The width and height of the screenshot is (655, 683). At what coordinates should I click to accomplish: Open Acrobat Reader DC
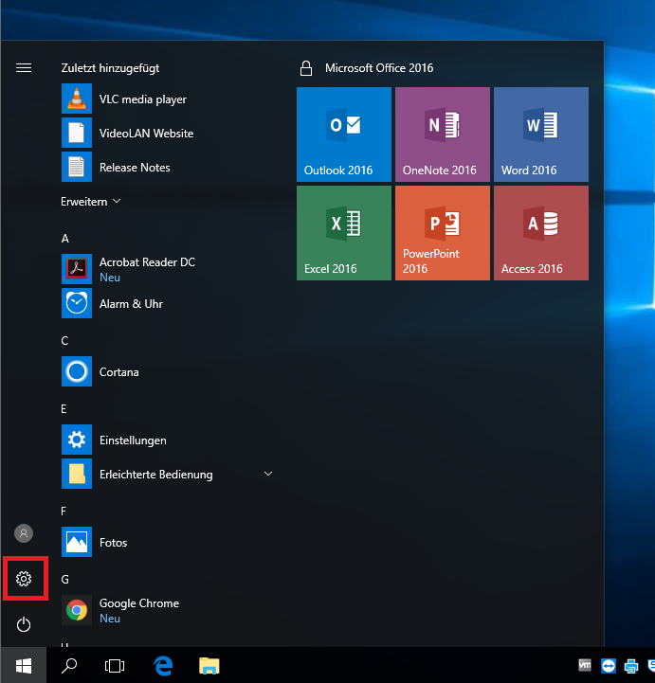146,269
